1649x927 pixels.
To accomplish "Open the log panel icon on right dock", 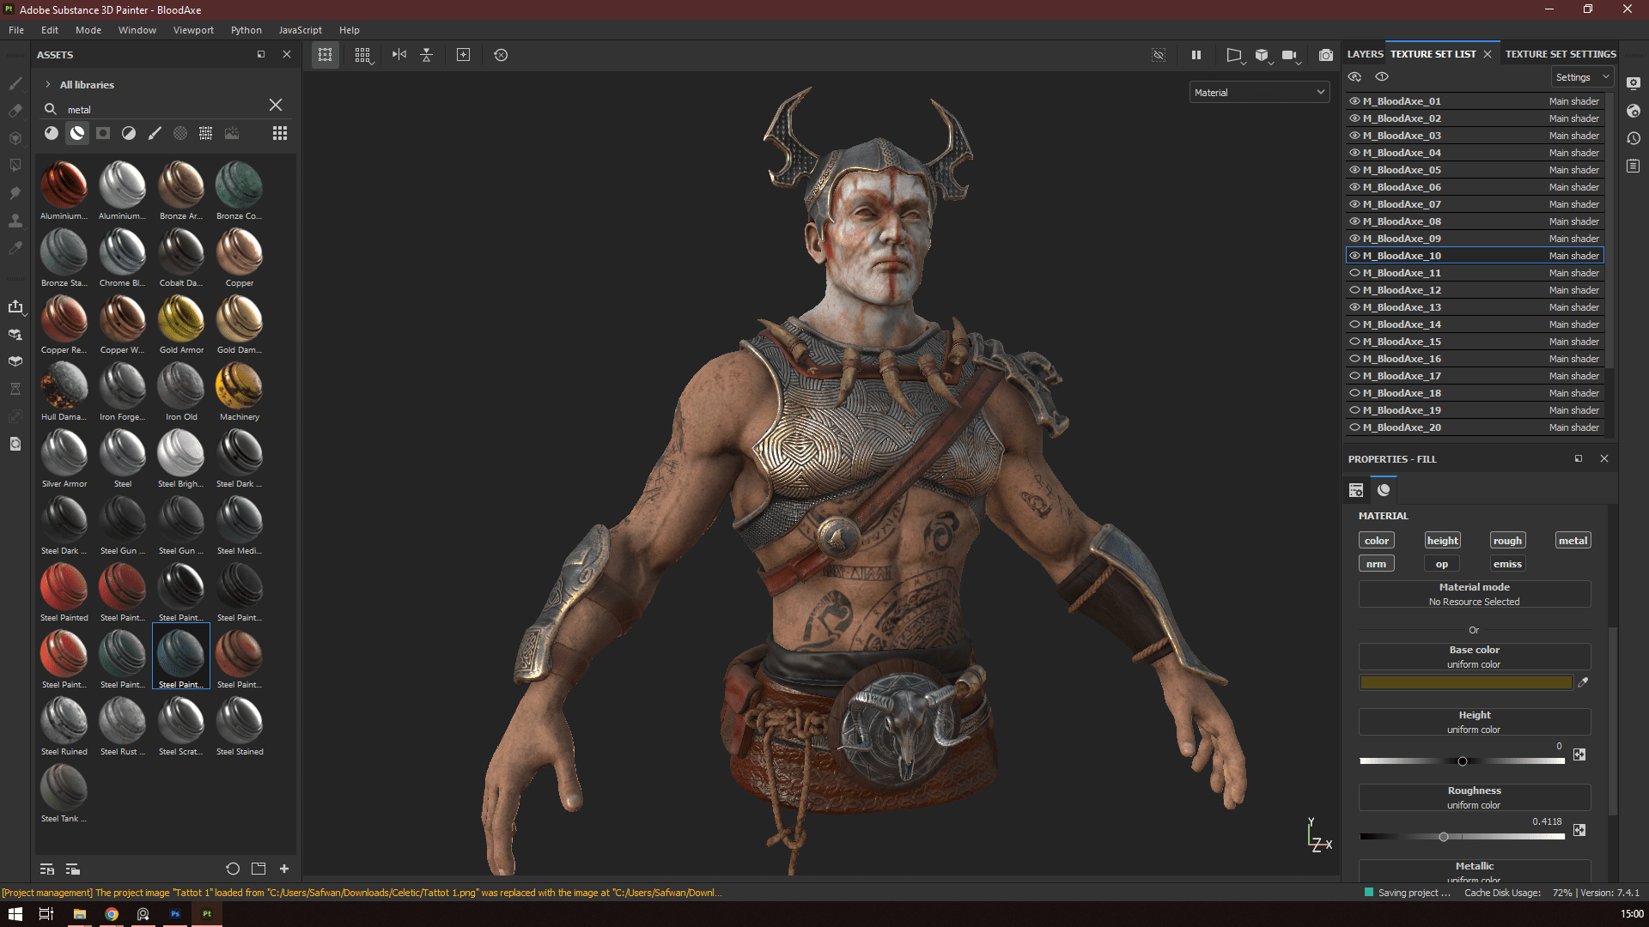I will [x=1634, y=166].
